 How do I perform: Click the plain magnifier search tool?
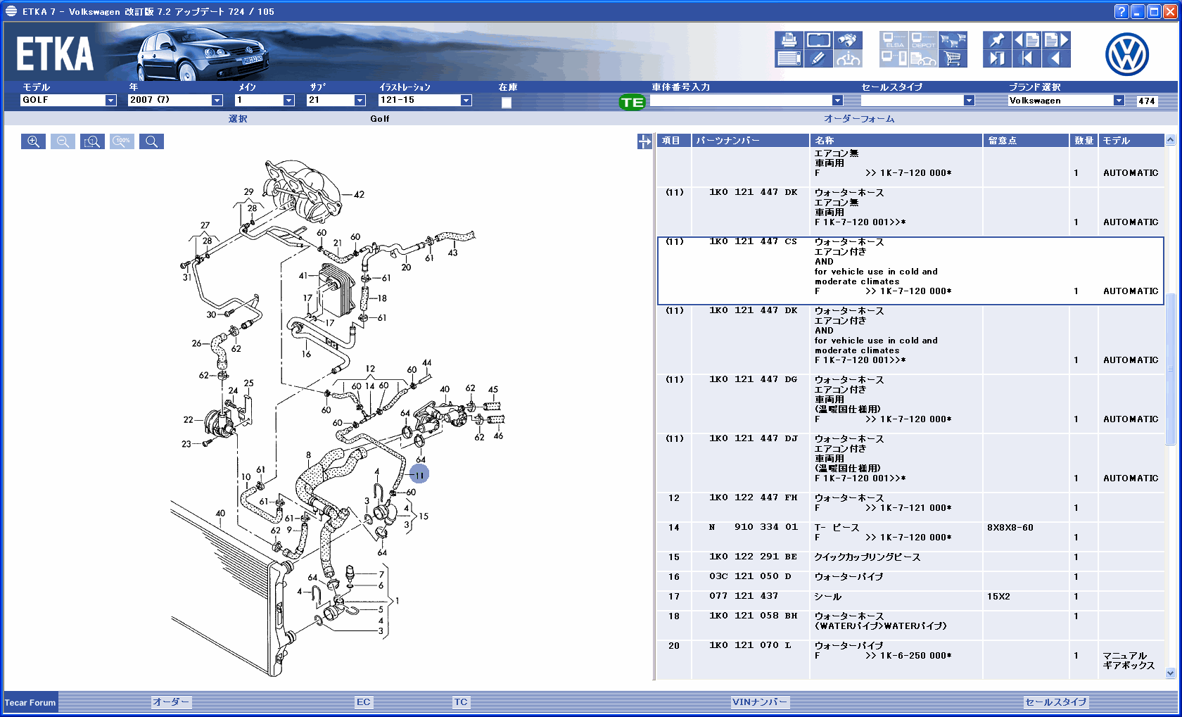[151, 141]
